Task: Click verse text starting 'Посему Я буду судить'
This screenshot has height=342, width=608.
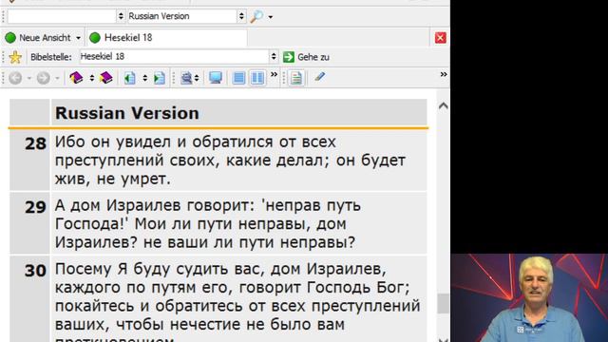Action: pos(237,302)
